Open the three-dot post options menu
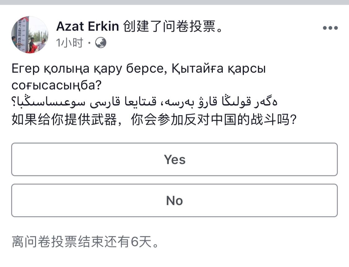The height and width of the screenshot is (267, 349). tap(330, 28)
